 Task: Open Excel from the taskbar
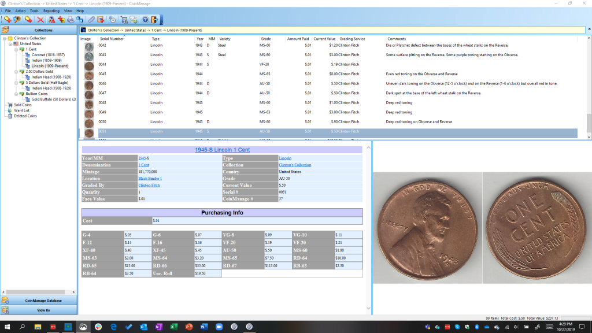(173, 327)
